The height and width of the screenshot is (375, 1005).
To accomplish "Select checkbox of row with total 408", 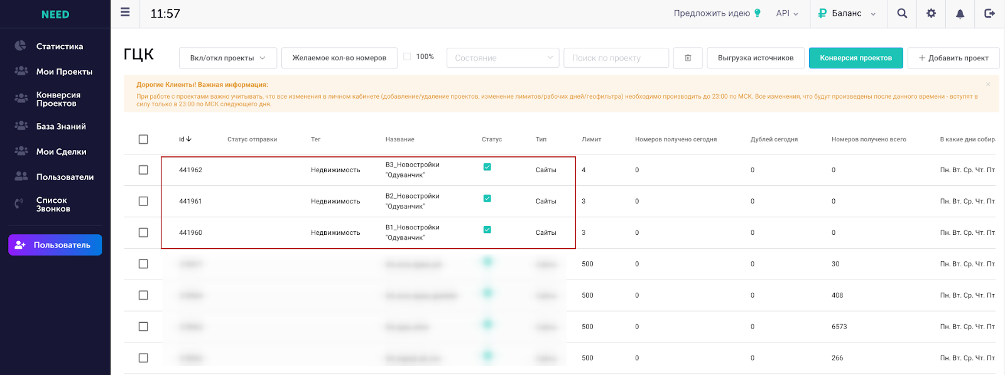I will (143, 295).
